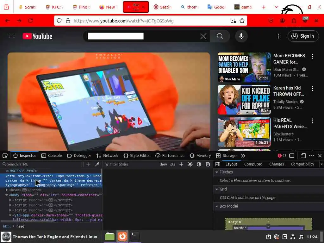Viewport: 324px width, 243px height.
Task: Open the Style Editor tab
Action: coord(137,156)
